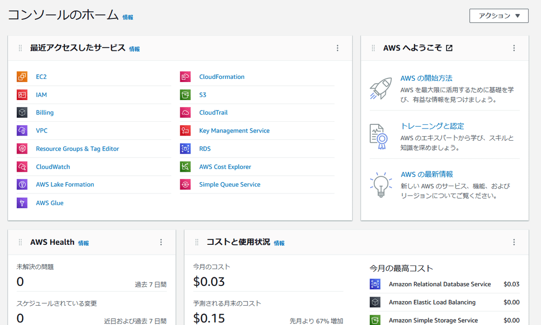Viewport: 541px width, 325px height.
Task: Click 情報 link next to コンソールのホーム
Action: pos(128,17)
